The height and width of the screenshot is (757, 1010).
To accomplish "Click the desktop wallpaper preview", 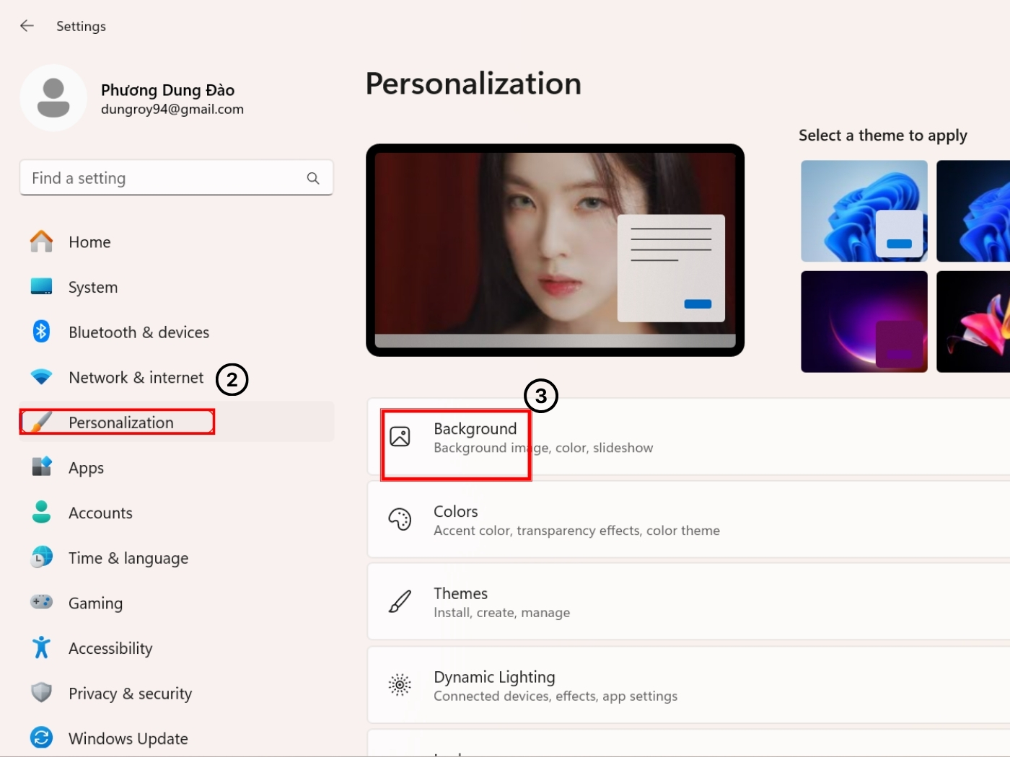I will click(x=555, y=250).
